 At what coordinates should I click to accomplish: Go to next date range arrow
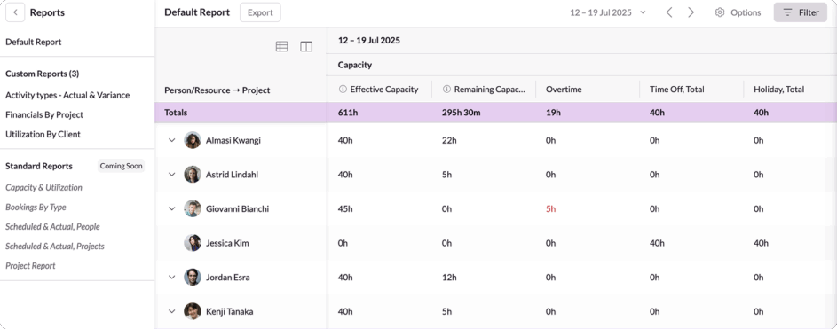pyautogui.click(x=691, y=12)
